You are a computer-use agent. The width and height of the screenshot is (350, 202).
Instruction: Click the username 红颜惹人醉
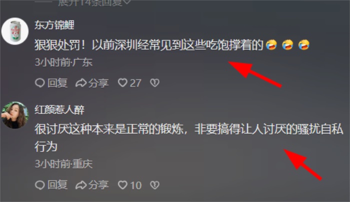59,109
